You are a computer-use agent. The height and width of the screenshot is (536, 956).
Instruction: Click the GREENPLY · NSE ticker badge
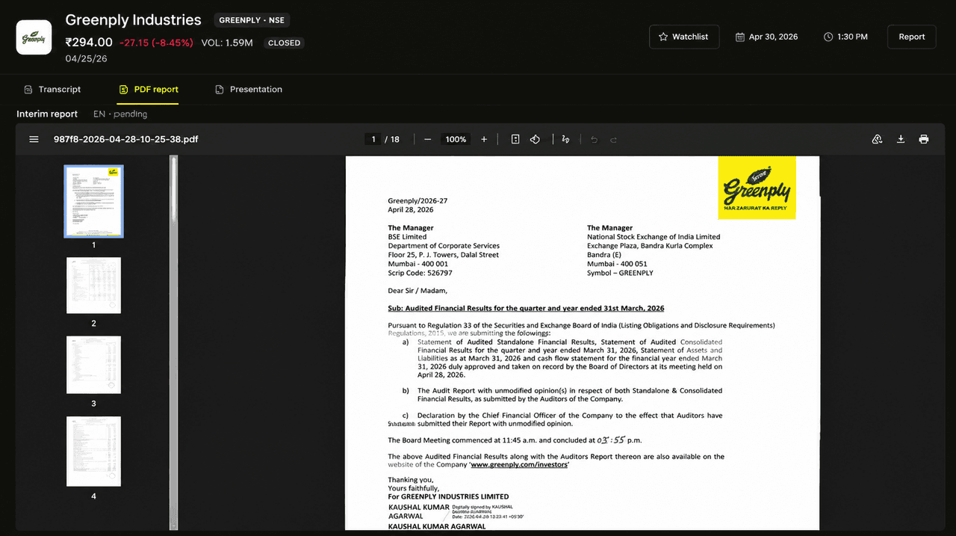252,20
